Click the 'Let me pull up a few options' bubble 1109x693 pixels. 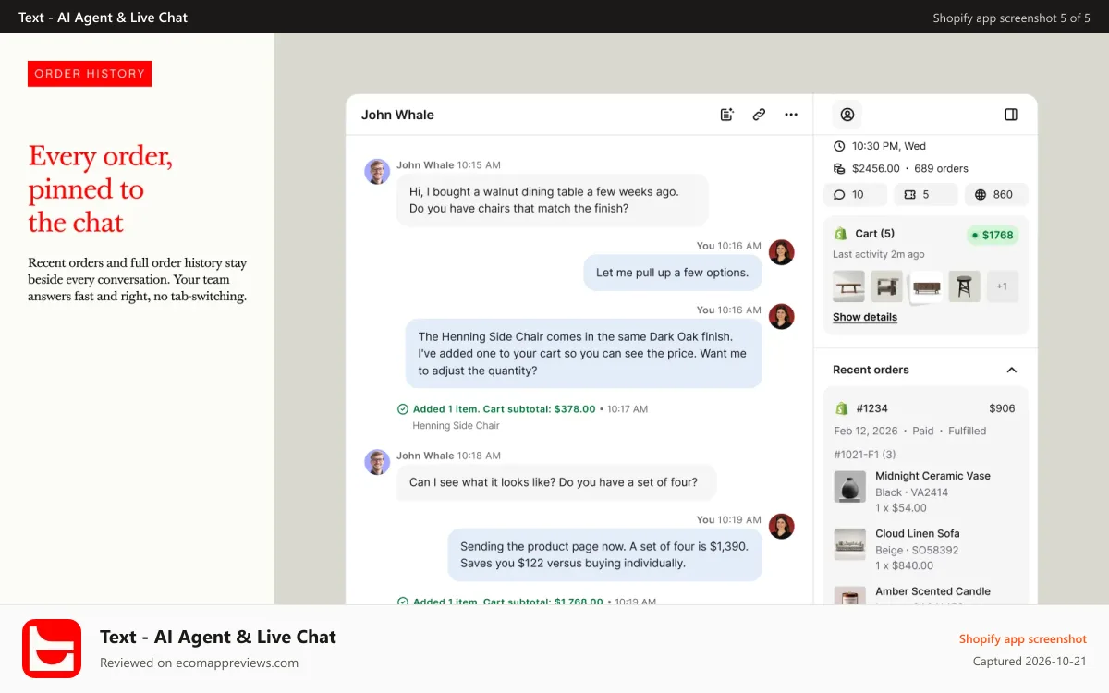(673, 273)
